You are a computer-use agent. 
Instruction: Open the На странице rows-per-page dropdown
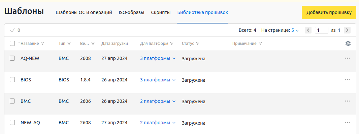[295, 30]
